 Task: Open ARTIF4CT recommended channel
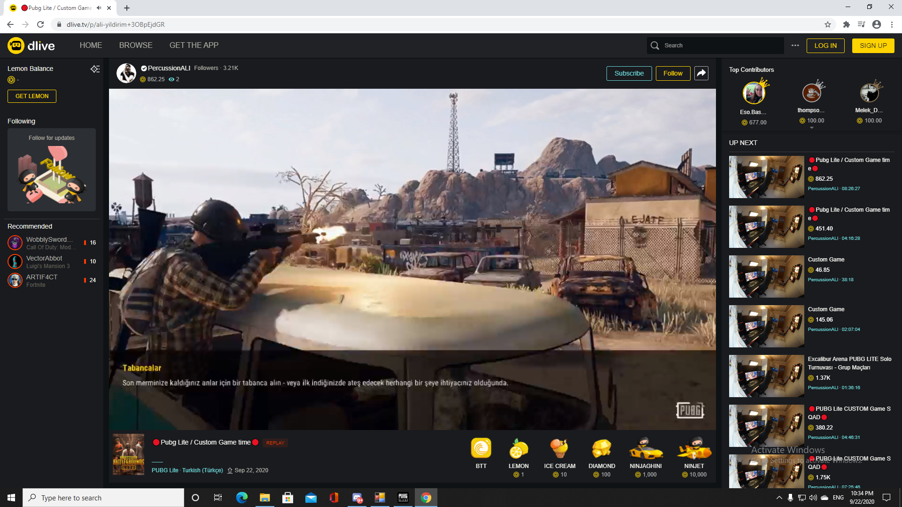(52, 280)
